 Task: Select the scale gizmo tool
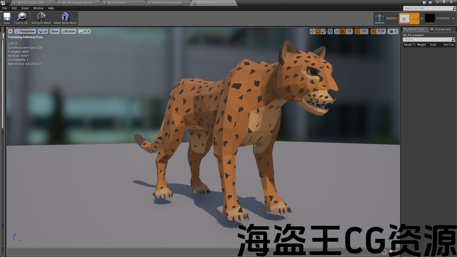click(x=323, y=31)
